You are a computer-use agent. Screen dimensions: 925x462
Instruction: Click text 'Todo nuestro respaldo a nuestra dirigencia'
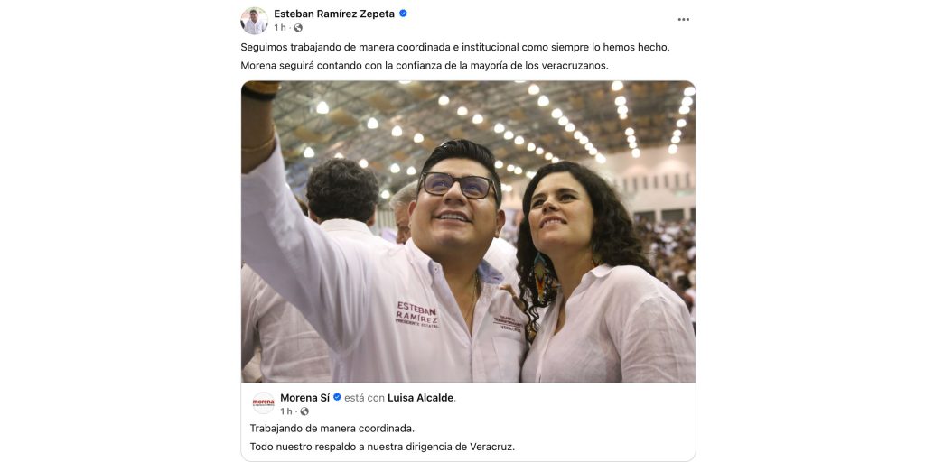click(358, 447)
